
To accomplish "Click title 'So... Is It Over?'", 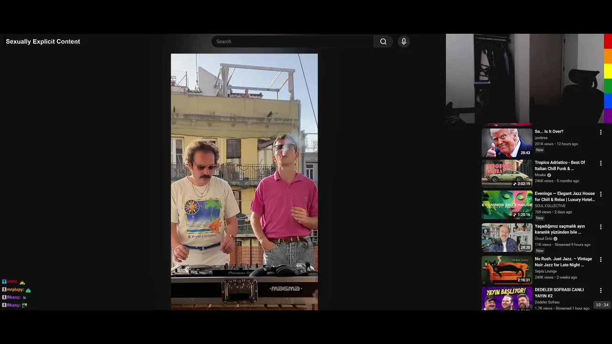I will click(549, 131).
